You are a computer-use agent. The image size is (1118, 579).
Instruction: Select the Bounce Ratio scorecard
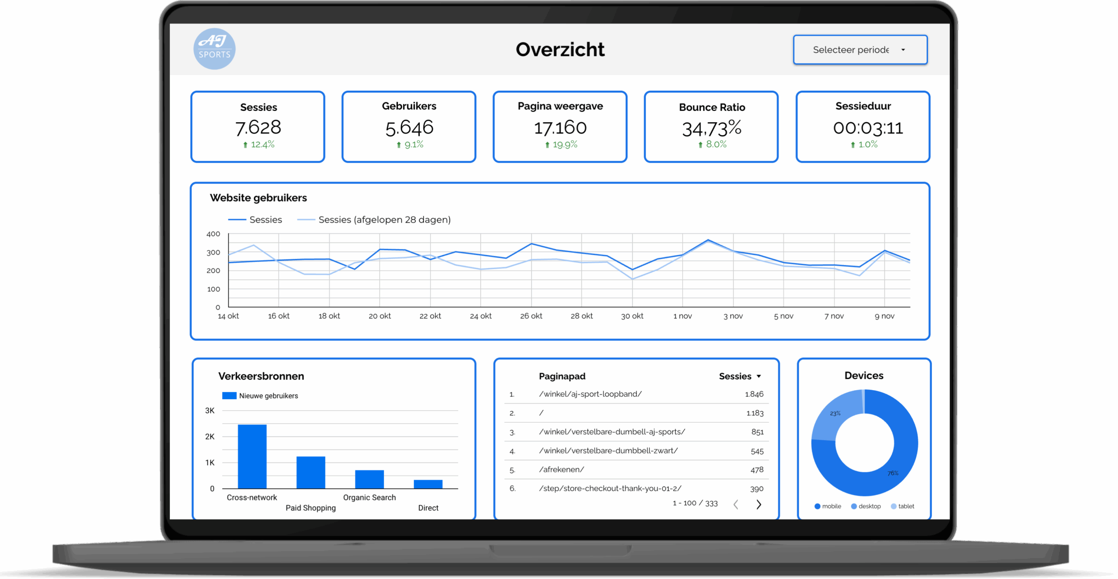[711, 127]
